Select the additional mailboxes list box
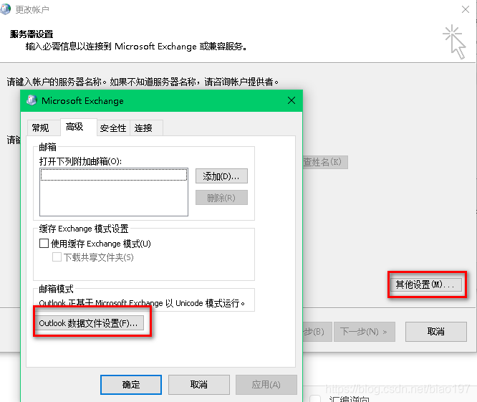This screenshot has height=402, width=477. (114, 192)
